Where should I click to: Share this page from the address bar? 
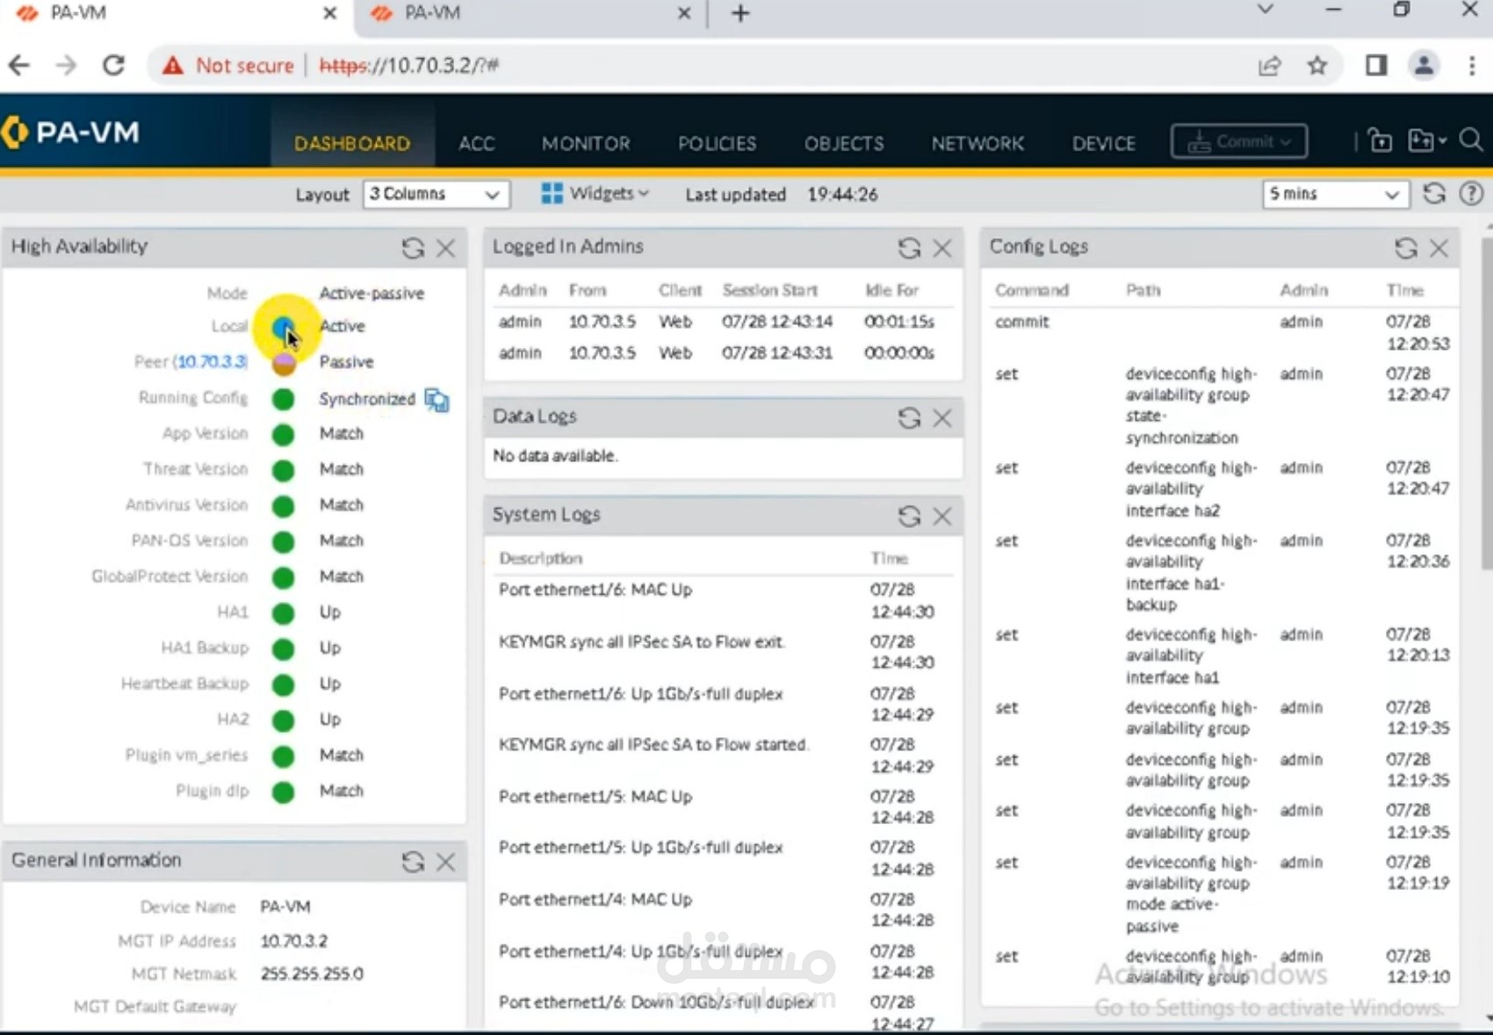click(1270, 65)
